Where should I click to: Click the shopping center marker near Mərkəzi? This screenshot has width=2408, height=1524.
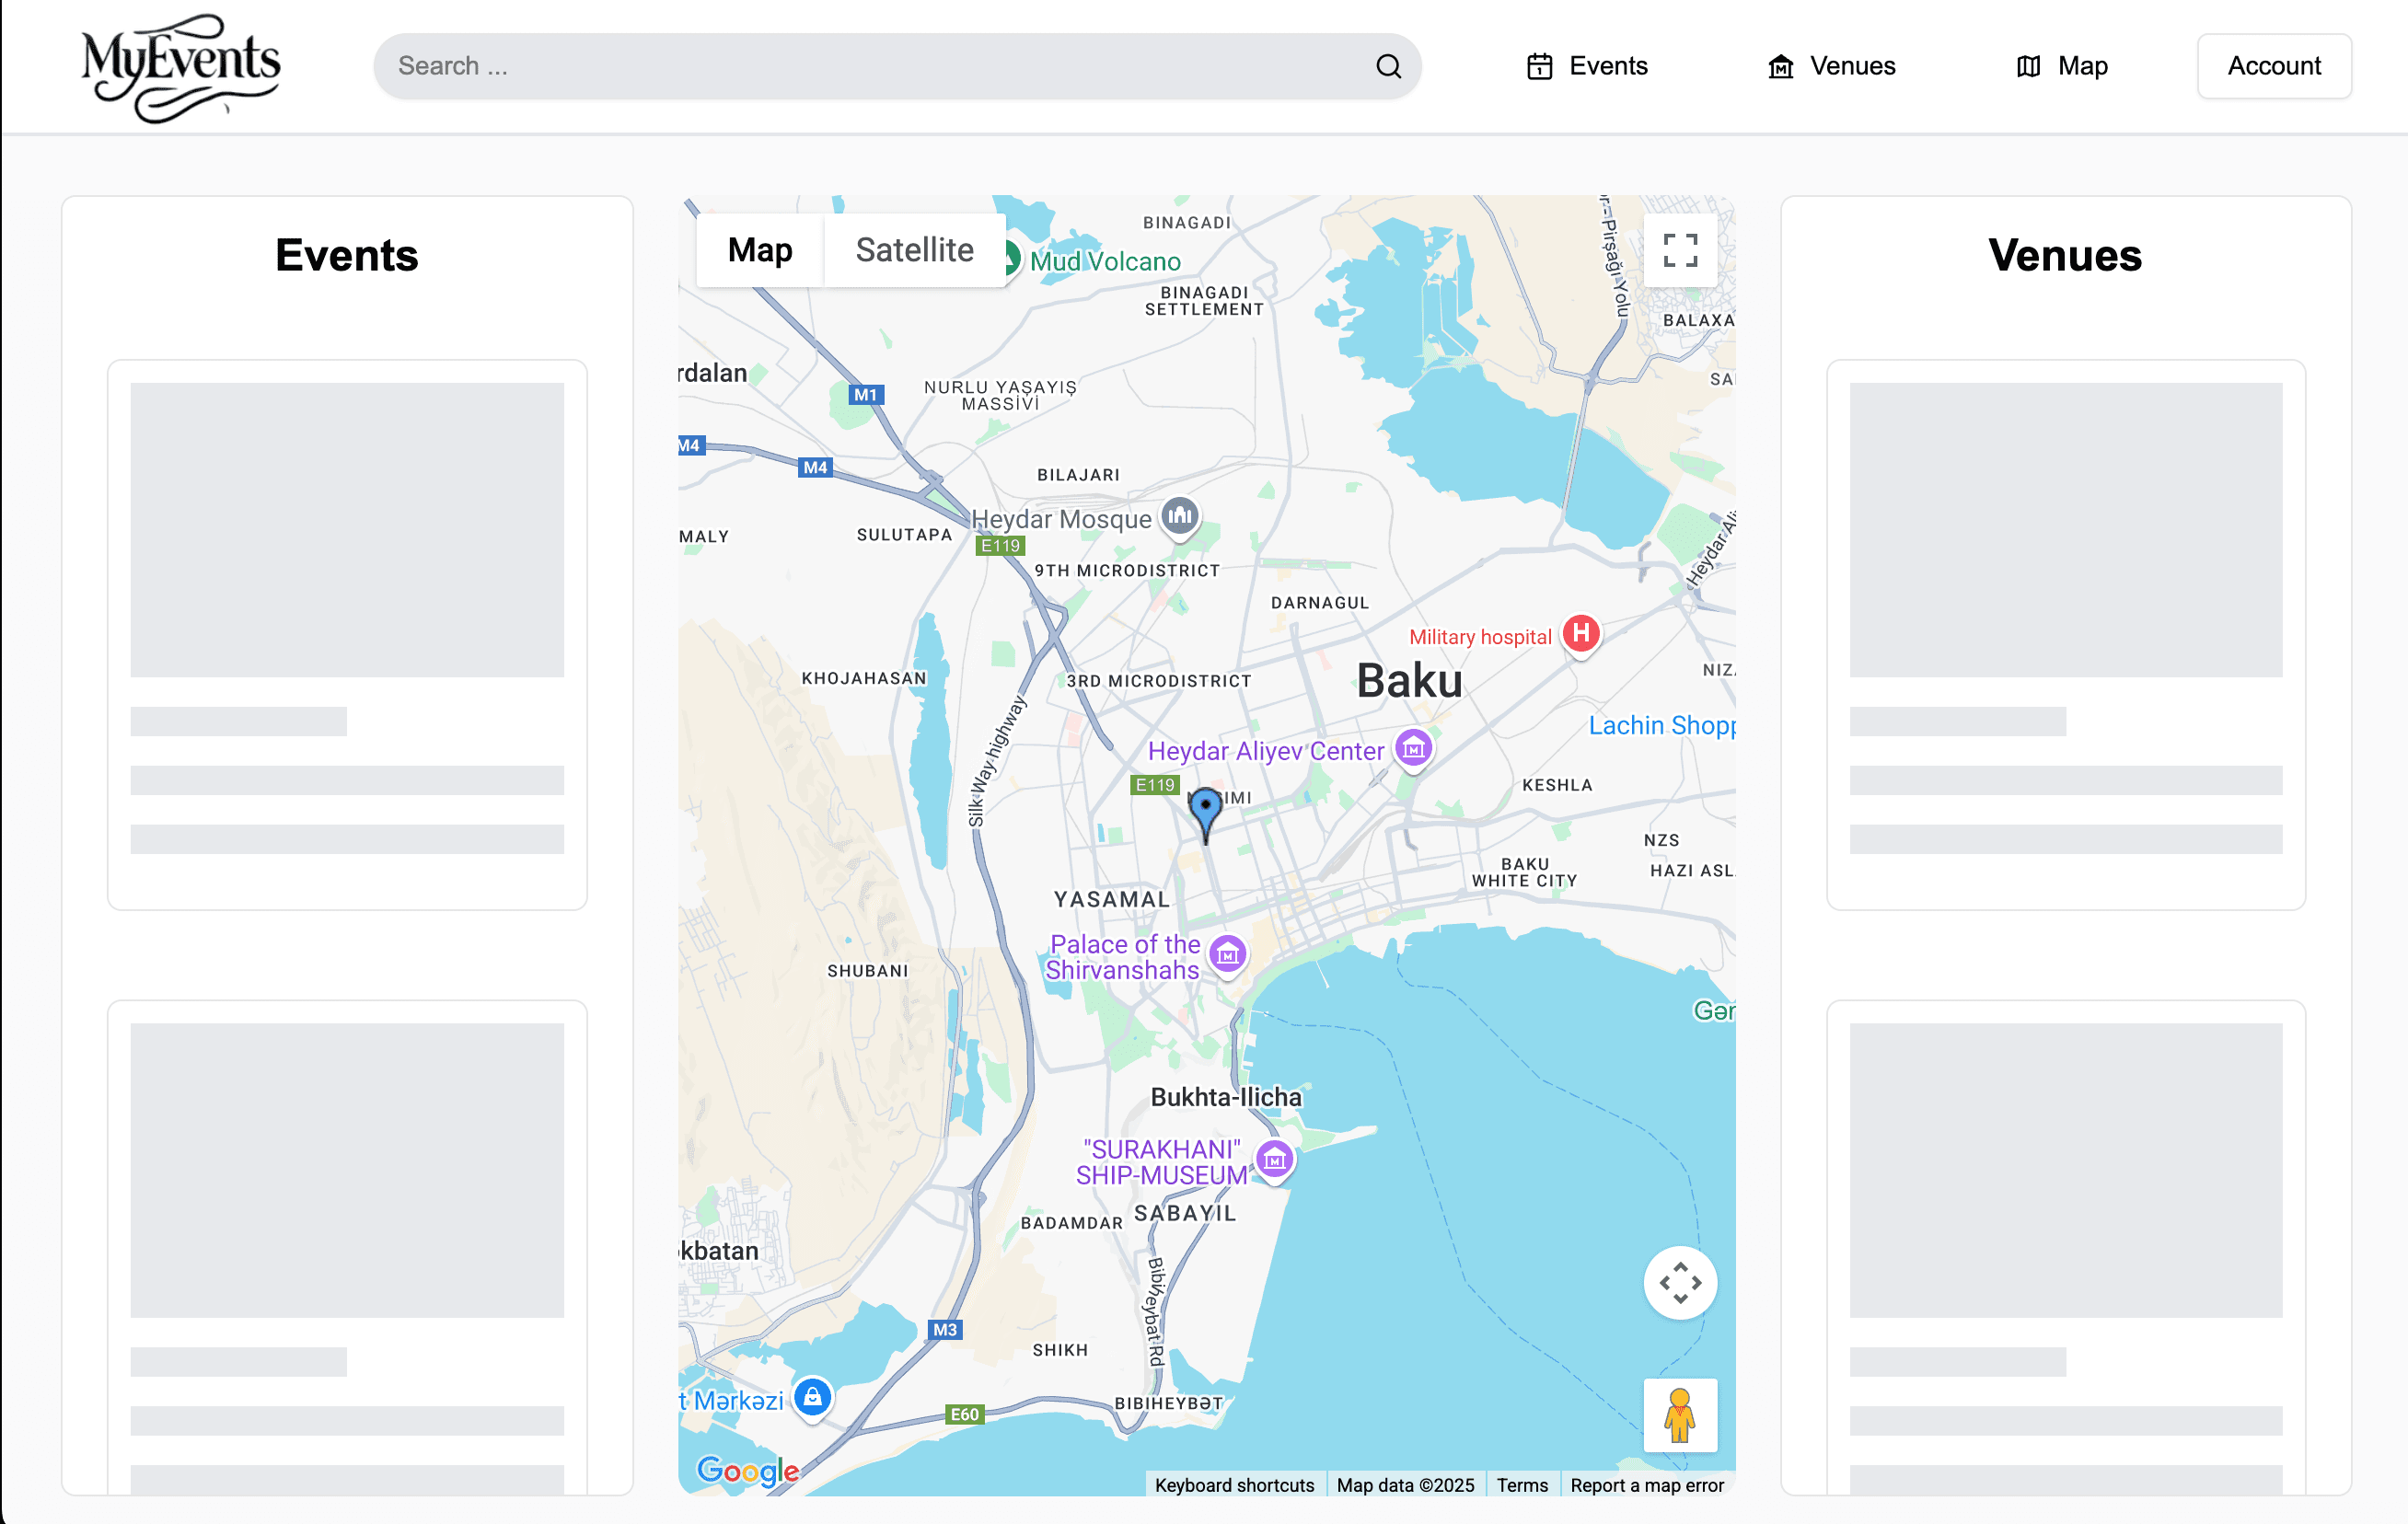pyautogui.click(x=812, y=1397)
